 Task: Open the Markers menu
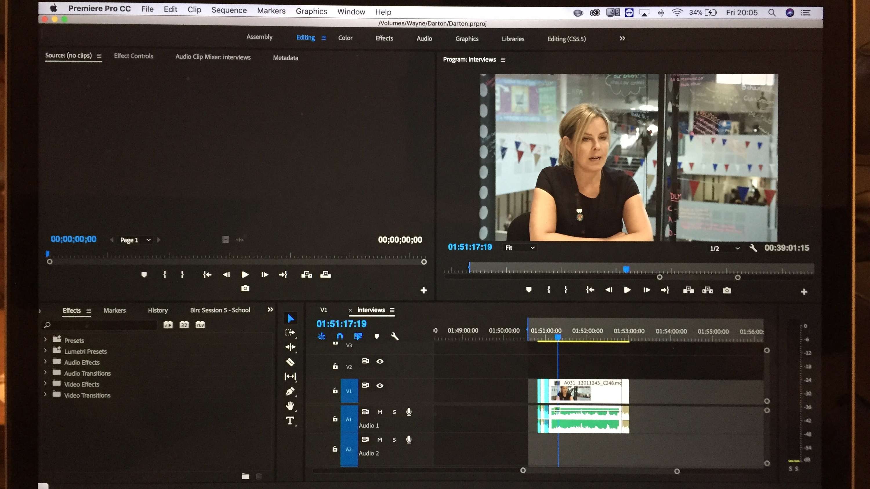tap(271, 11)
